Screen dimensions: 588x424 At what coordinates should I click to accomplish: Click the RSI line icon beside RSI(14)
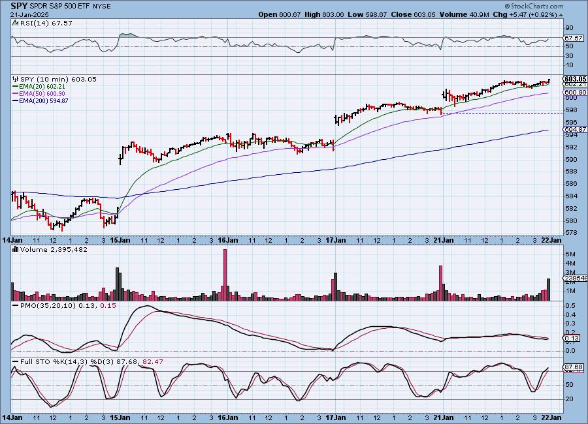point(16,23)
